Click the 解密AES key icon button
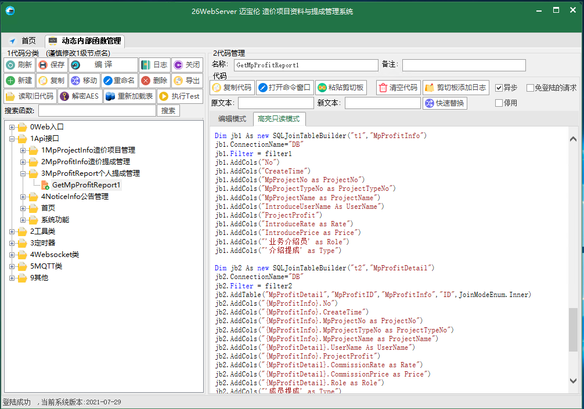The width and height of the screenshot is (584, 409). pyautogui.click(x=80, y=96)
